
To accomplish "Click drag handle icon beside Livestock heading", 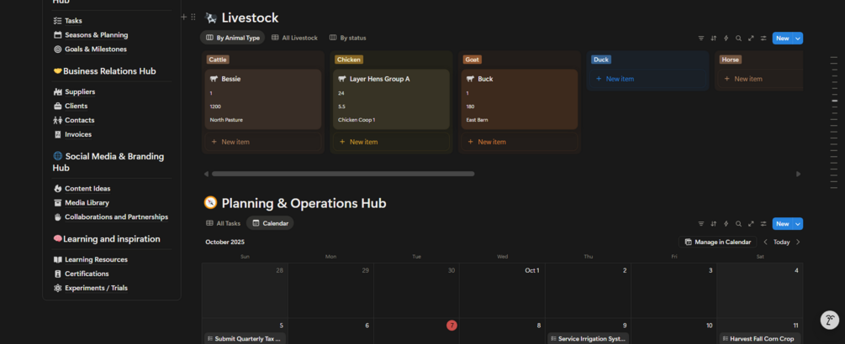I will coord(193,17).
